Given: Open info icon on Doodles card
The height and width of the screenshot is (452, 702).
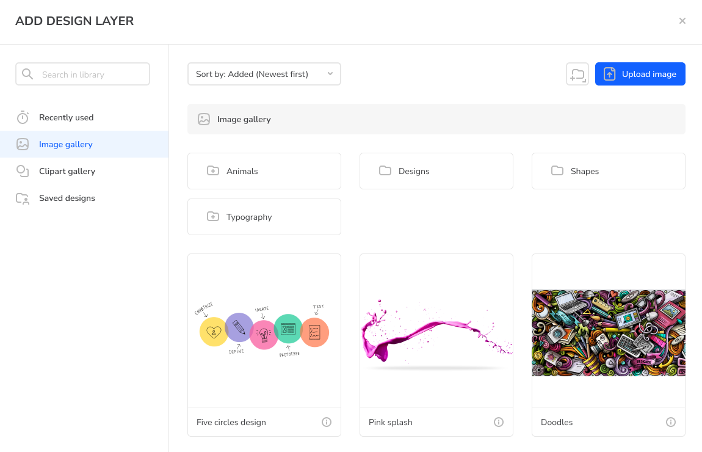Looking at the screenshot, I should pos(670,422).
